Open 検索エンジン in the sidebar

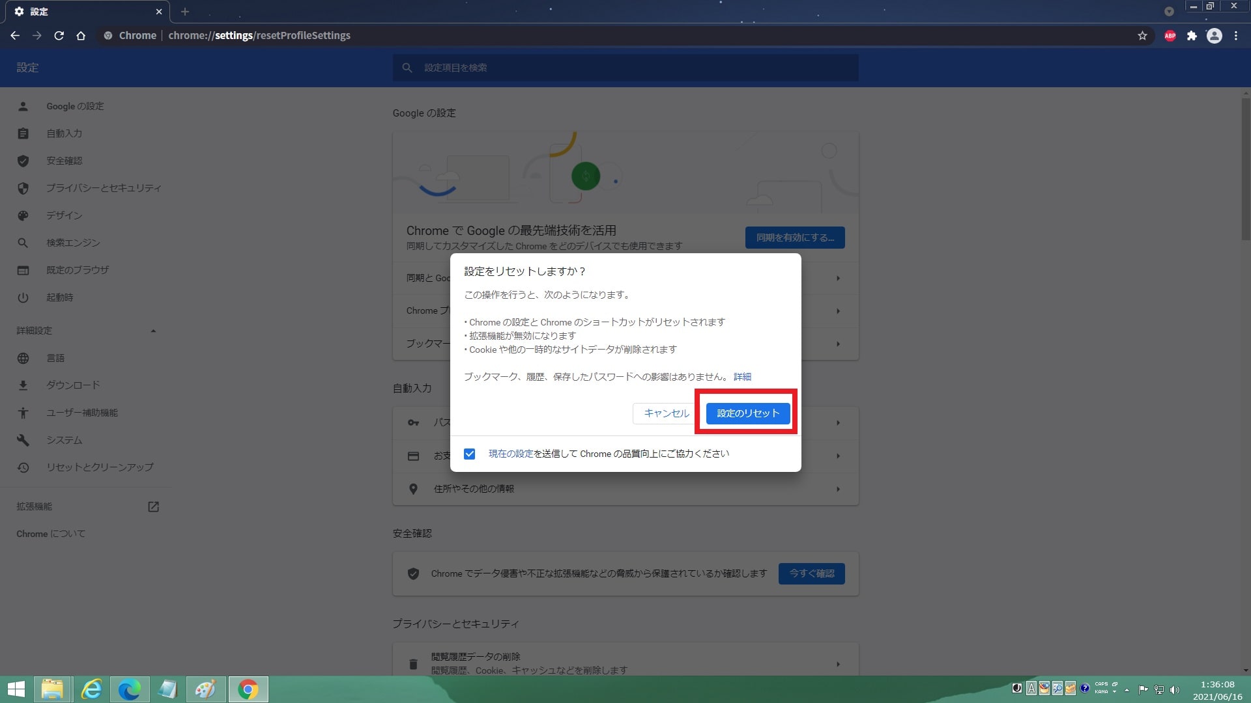(73, 243)
